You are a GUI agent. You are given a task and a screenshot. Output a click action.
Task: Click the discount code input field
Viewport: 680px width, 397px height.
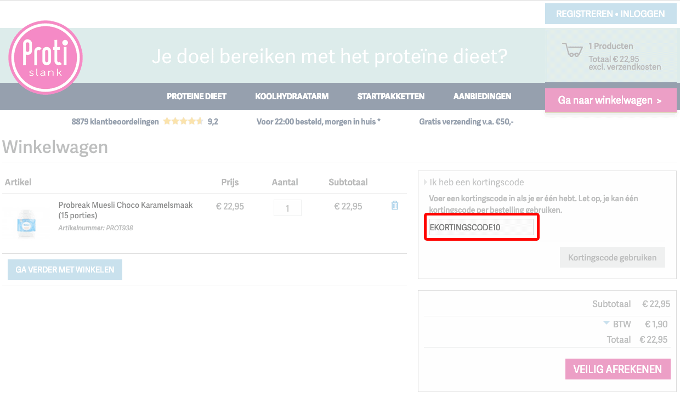tap(481, 227)
